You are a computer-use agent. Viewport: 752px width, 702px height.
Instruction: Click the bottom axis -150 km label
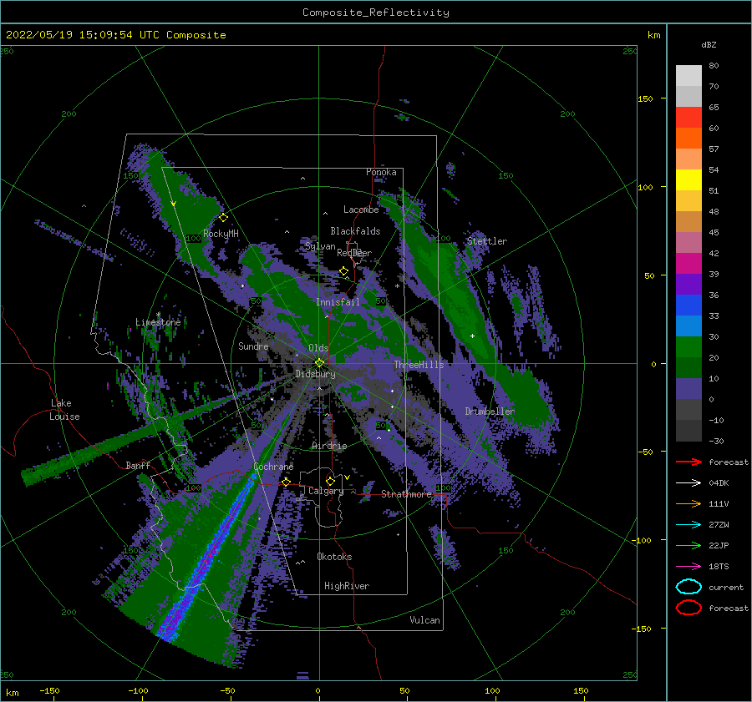[49, 690]
